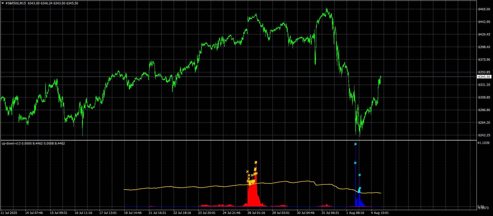Click the 6465.00 price axis label
Screen dimensions: 493x216
pos(484,9)
